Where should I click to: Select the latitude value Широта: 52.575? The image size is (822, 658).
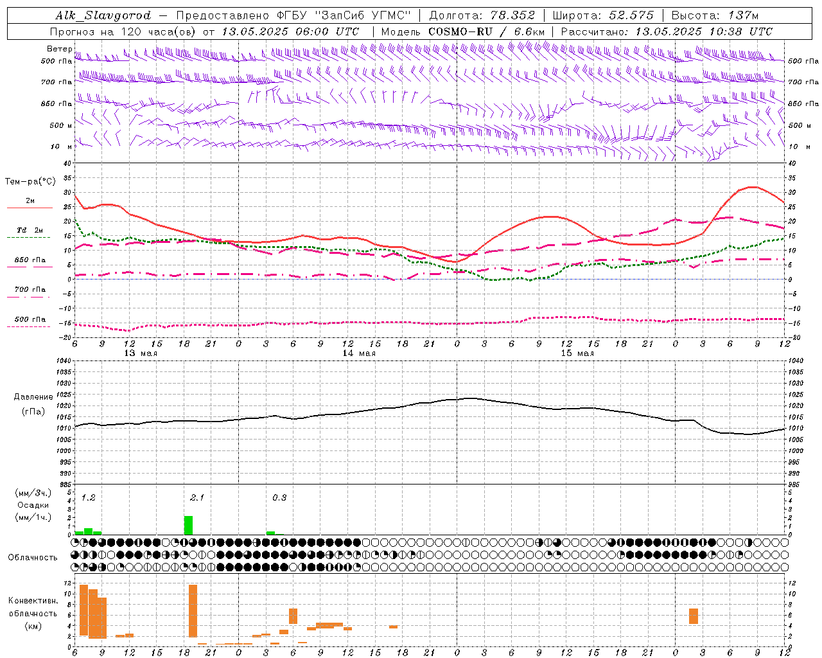pos(603,15)
